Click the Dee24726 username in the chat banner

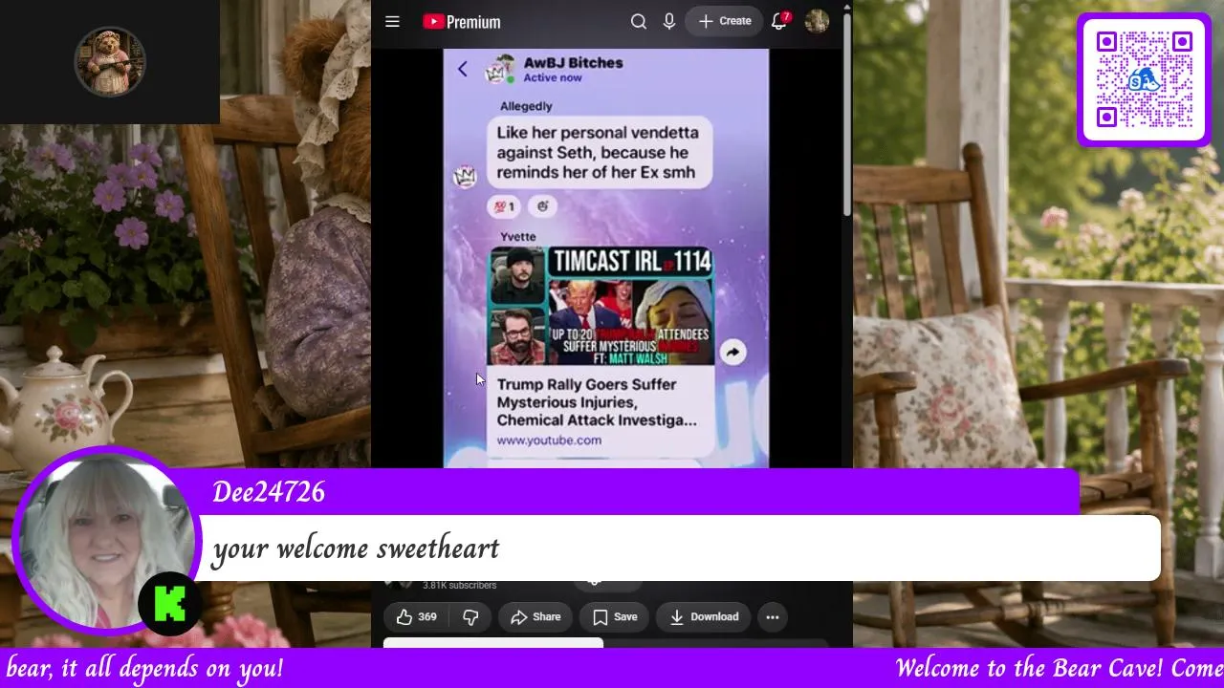tap(269, 492)
